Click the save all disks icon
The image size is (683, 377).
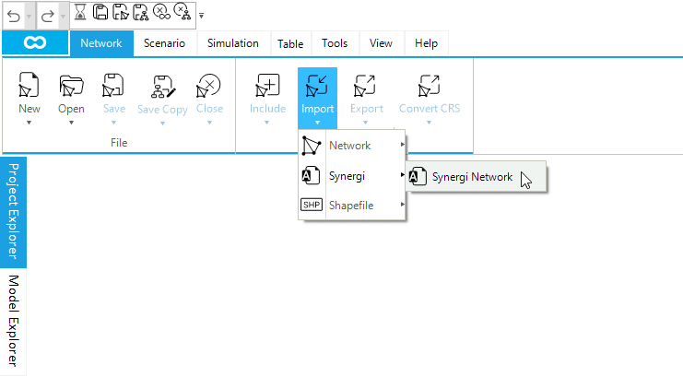click(x=120, y=15)
